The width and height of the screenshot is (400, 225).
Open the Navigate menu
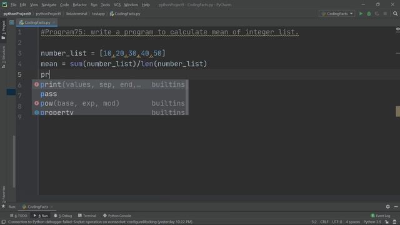click(49, 4)
